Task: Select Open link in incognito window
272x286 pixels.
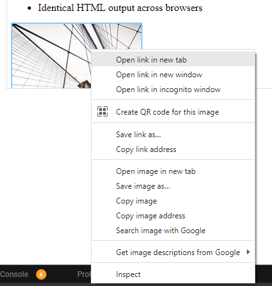Action: [173, 90]
